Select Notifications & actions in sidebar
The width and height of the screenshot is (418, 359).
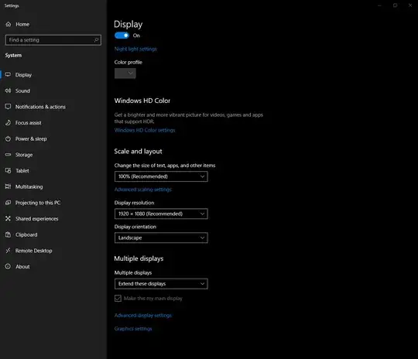(40, 107)
